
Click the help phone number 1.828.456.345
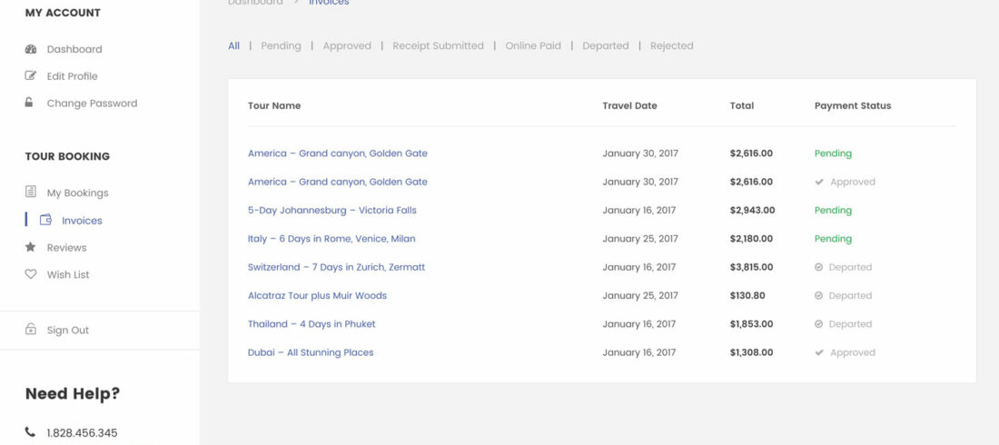[x=82, y=432]
